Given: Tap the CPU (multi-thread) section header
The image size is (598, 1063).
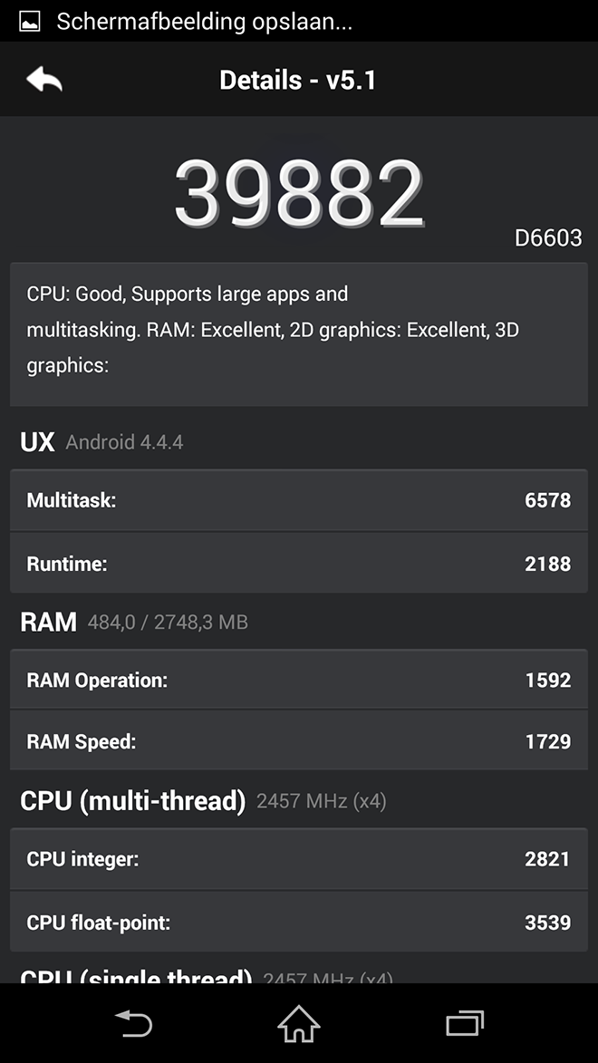Looking at the screenshot, I should pos(203,801).
